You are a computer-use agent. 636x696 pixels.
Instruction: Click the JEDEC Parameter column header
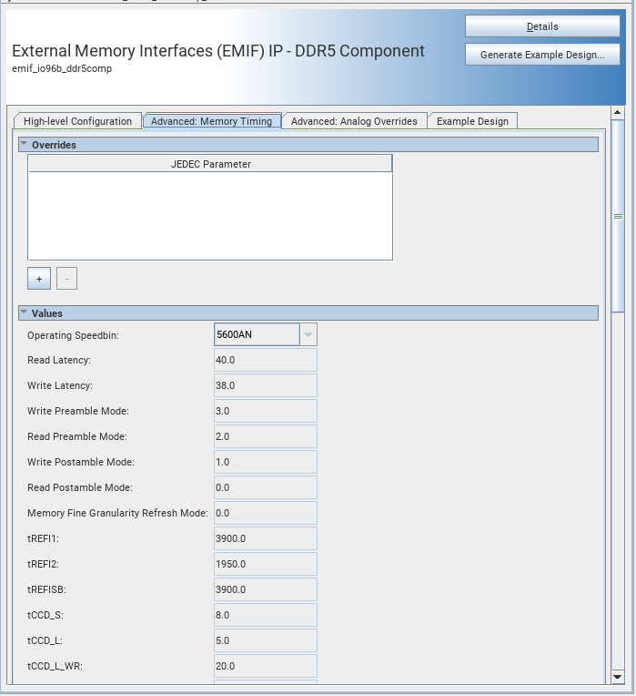(x=210, y=164)
